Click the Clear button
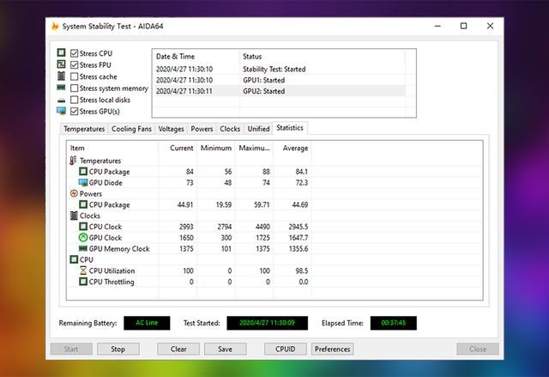549x377 pixels. (x=178, y=349)
